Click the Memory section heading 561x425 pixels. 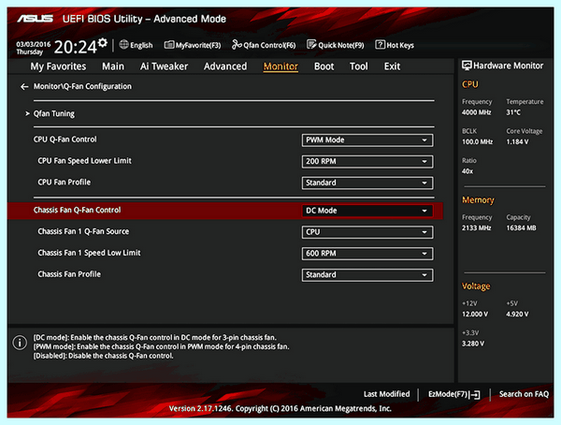(478, 200)
